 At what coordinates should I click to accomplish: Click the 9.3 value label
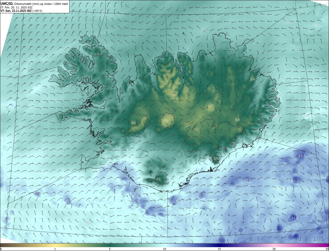pyautogui.click(x=89, y=223)
